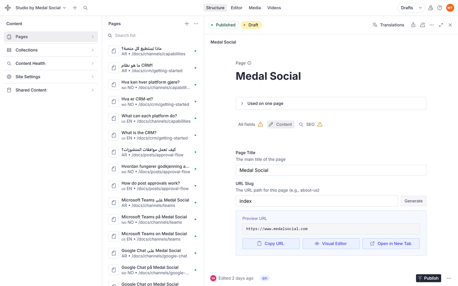Close the document pane
This screenshot has width=458, height=286.
(450, 25)
